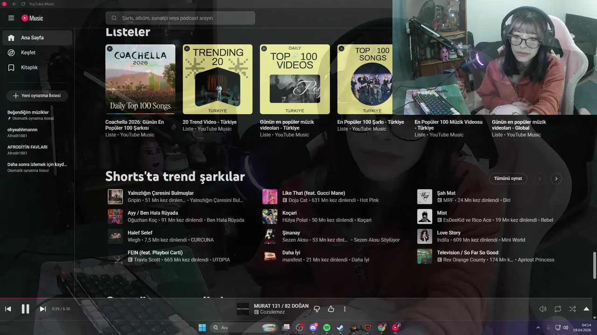Open the Trending 20 Türkiye playlist thumbnail
Viewport: 597px width, 335px height.
pos(218,79)
